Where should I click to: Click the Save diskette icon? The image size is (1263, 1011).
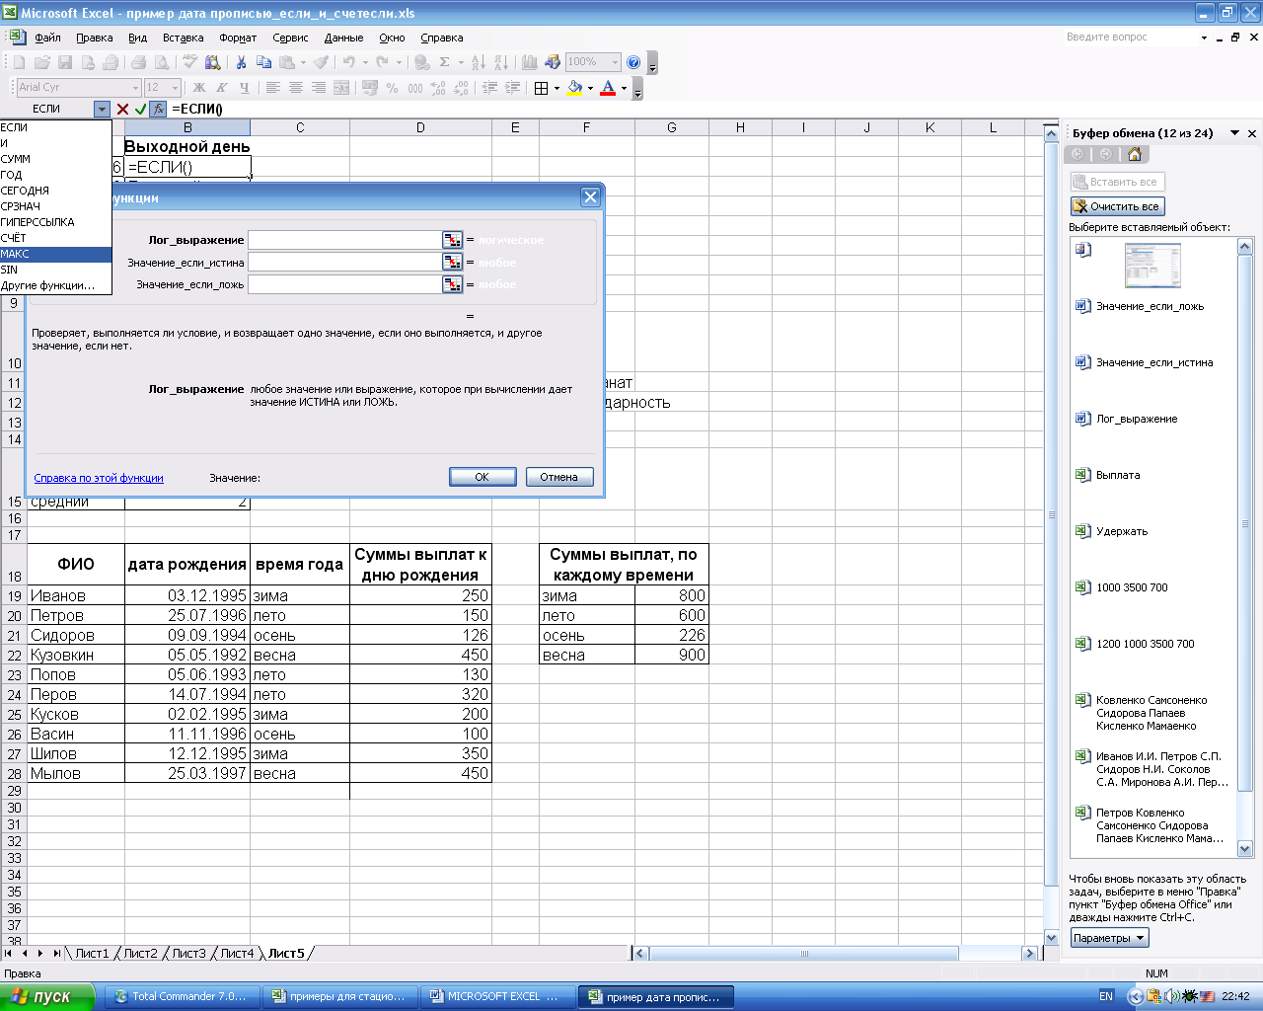[65, 62]
